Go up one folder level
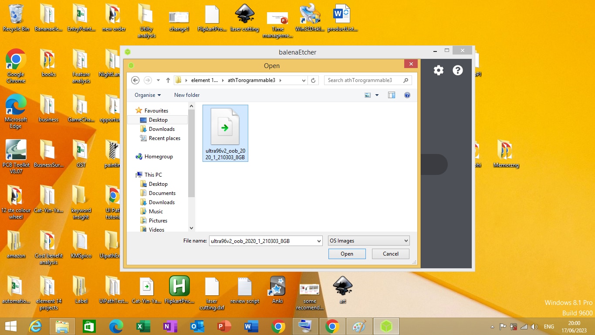Image resolution: width=595 pixels, height=335 pixels. coord(168,80)
